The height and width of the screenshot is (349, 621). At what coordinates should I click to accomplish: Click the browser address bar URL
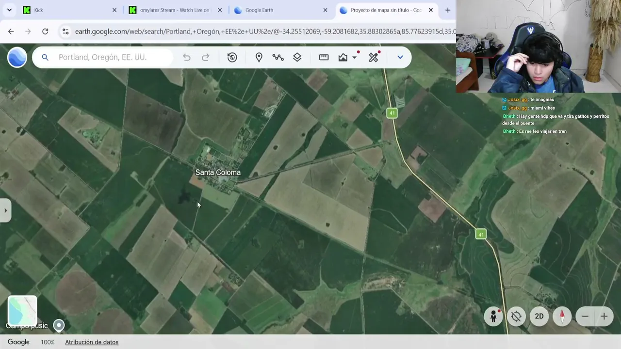tap(265, 32)
